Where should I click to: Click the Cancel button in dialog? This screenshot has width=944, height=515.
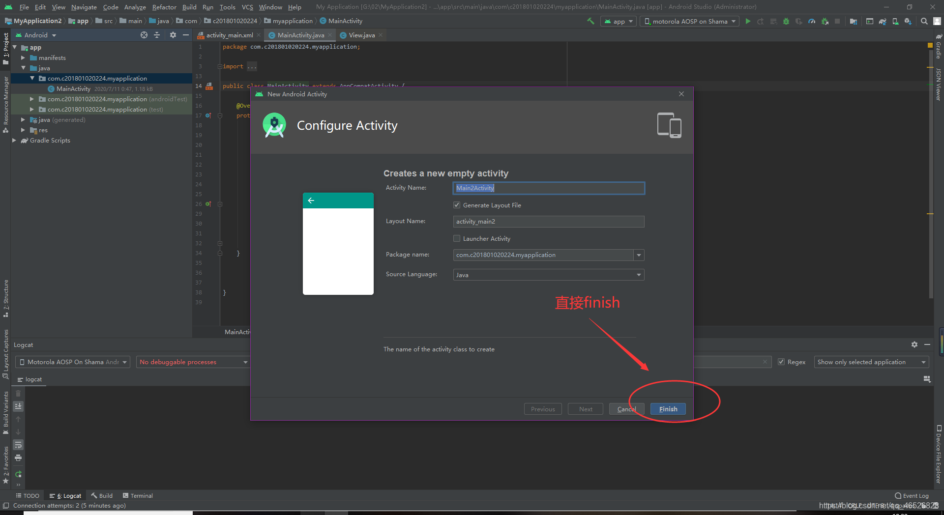(x=626, y=409)
